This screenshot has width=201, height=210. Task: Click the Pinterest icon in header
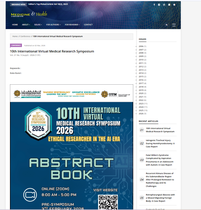pyautogui.click(x=174, y=5)
